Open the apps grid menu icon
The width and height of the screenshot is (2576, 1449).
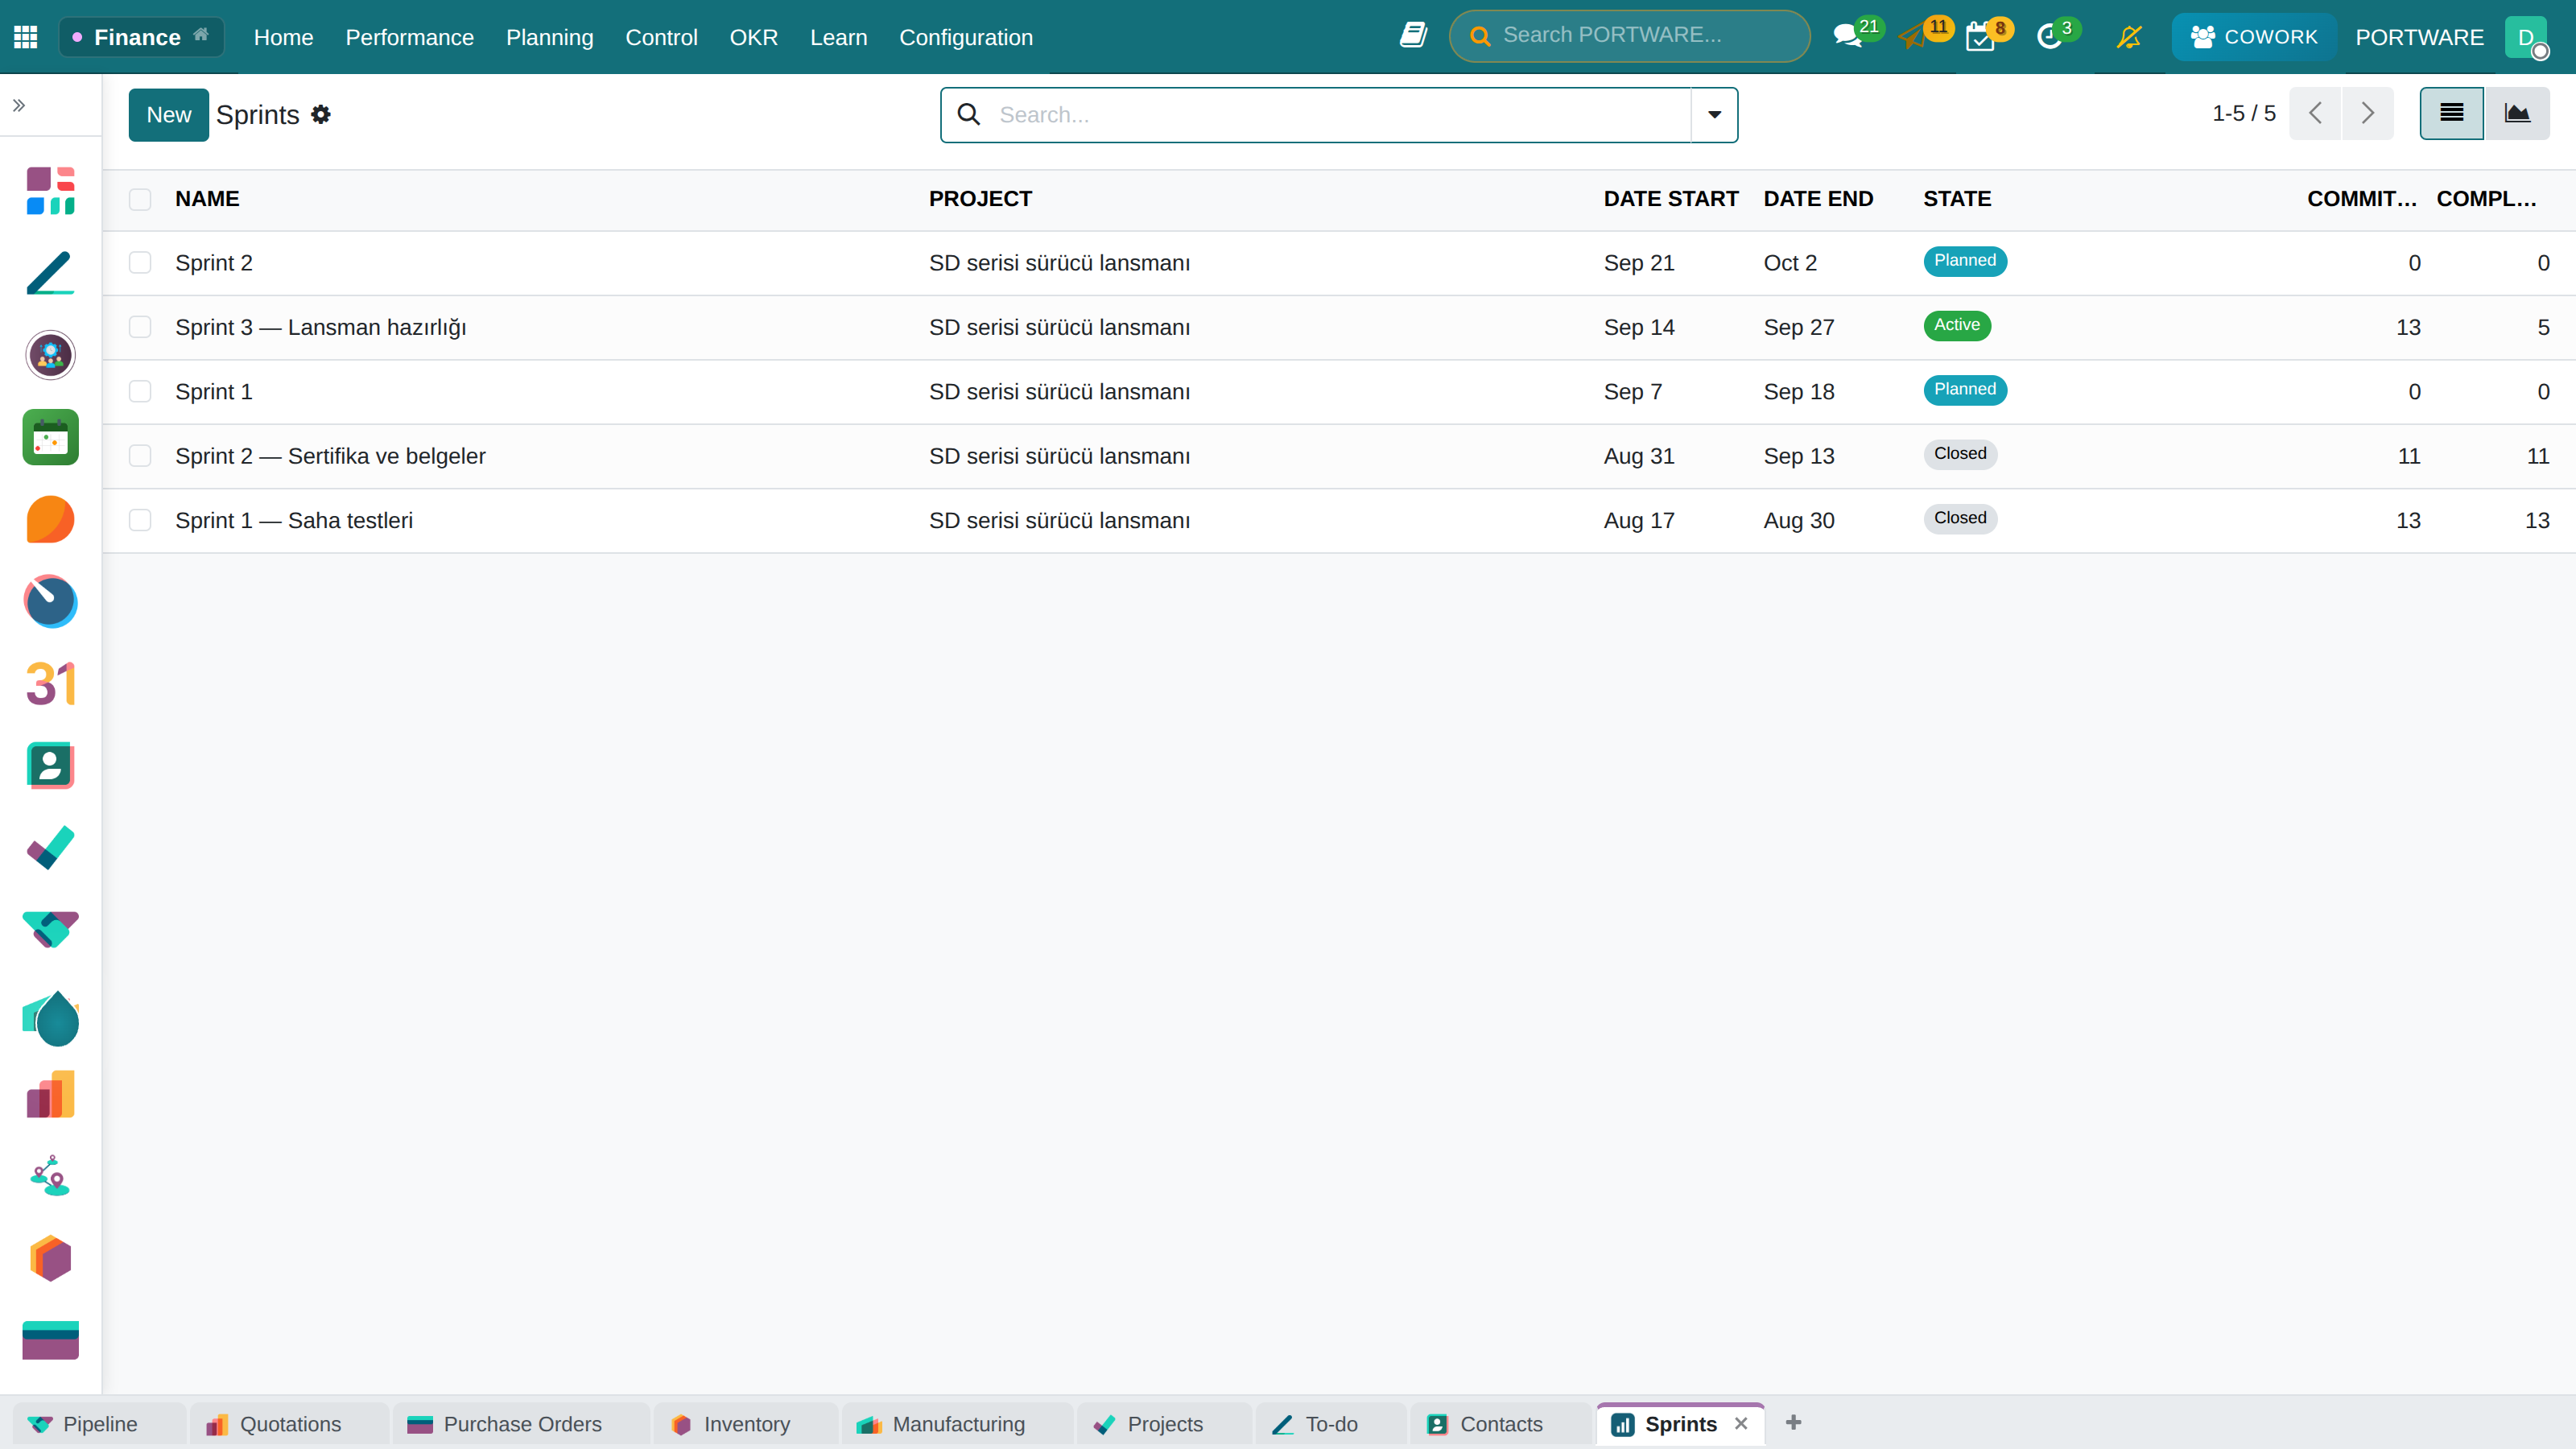click(26, 37)
